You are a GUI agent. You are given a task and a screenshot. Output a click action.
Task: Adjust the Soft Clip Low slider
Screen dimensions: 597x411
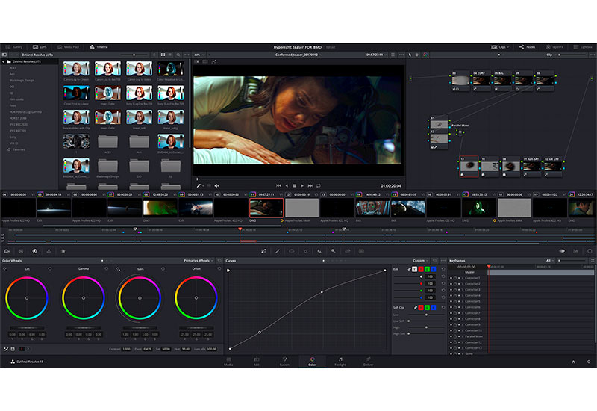[x=426, y=315]
